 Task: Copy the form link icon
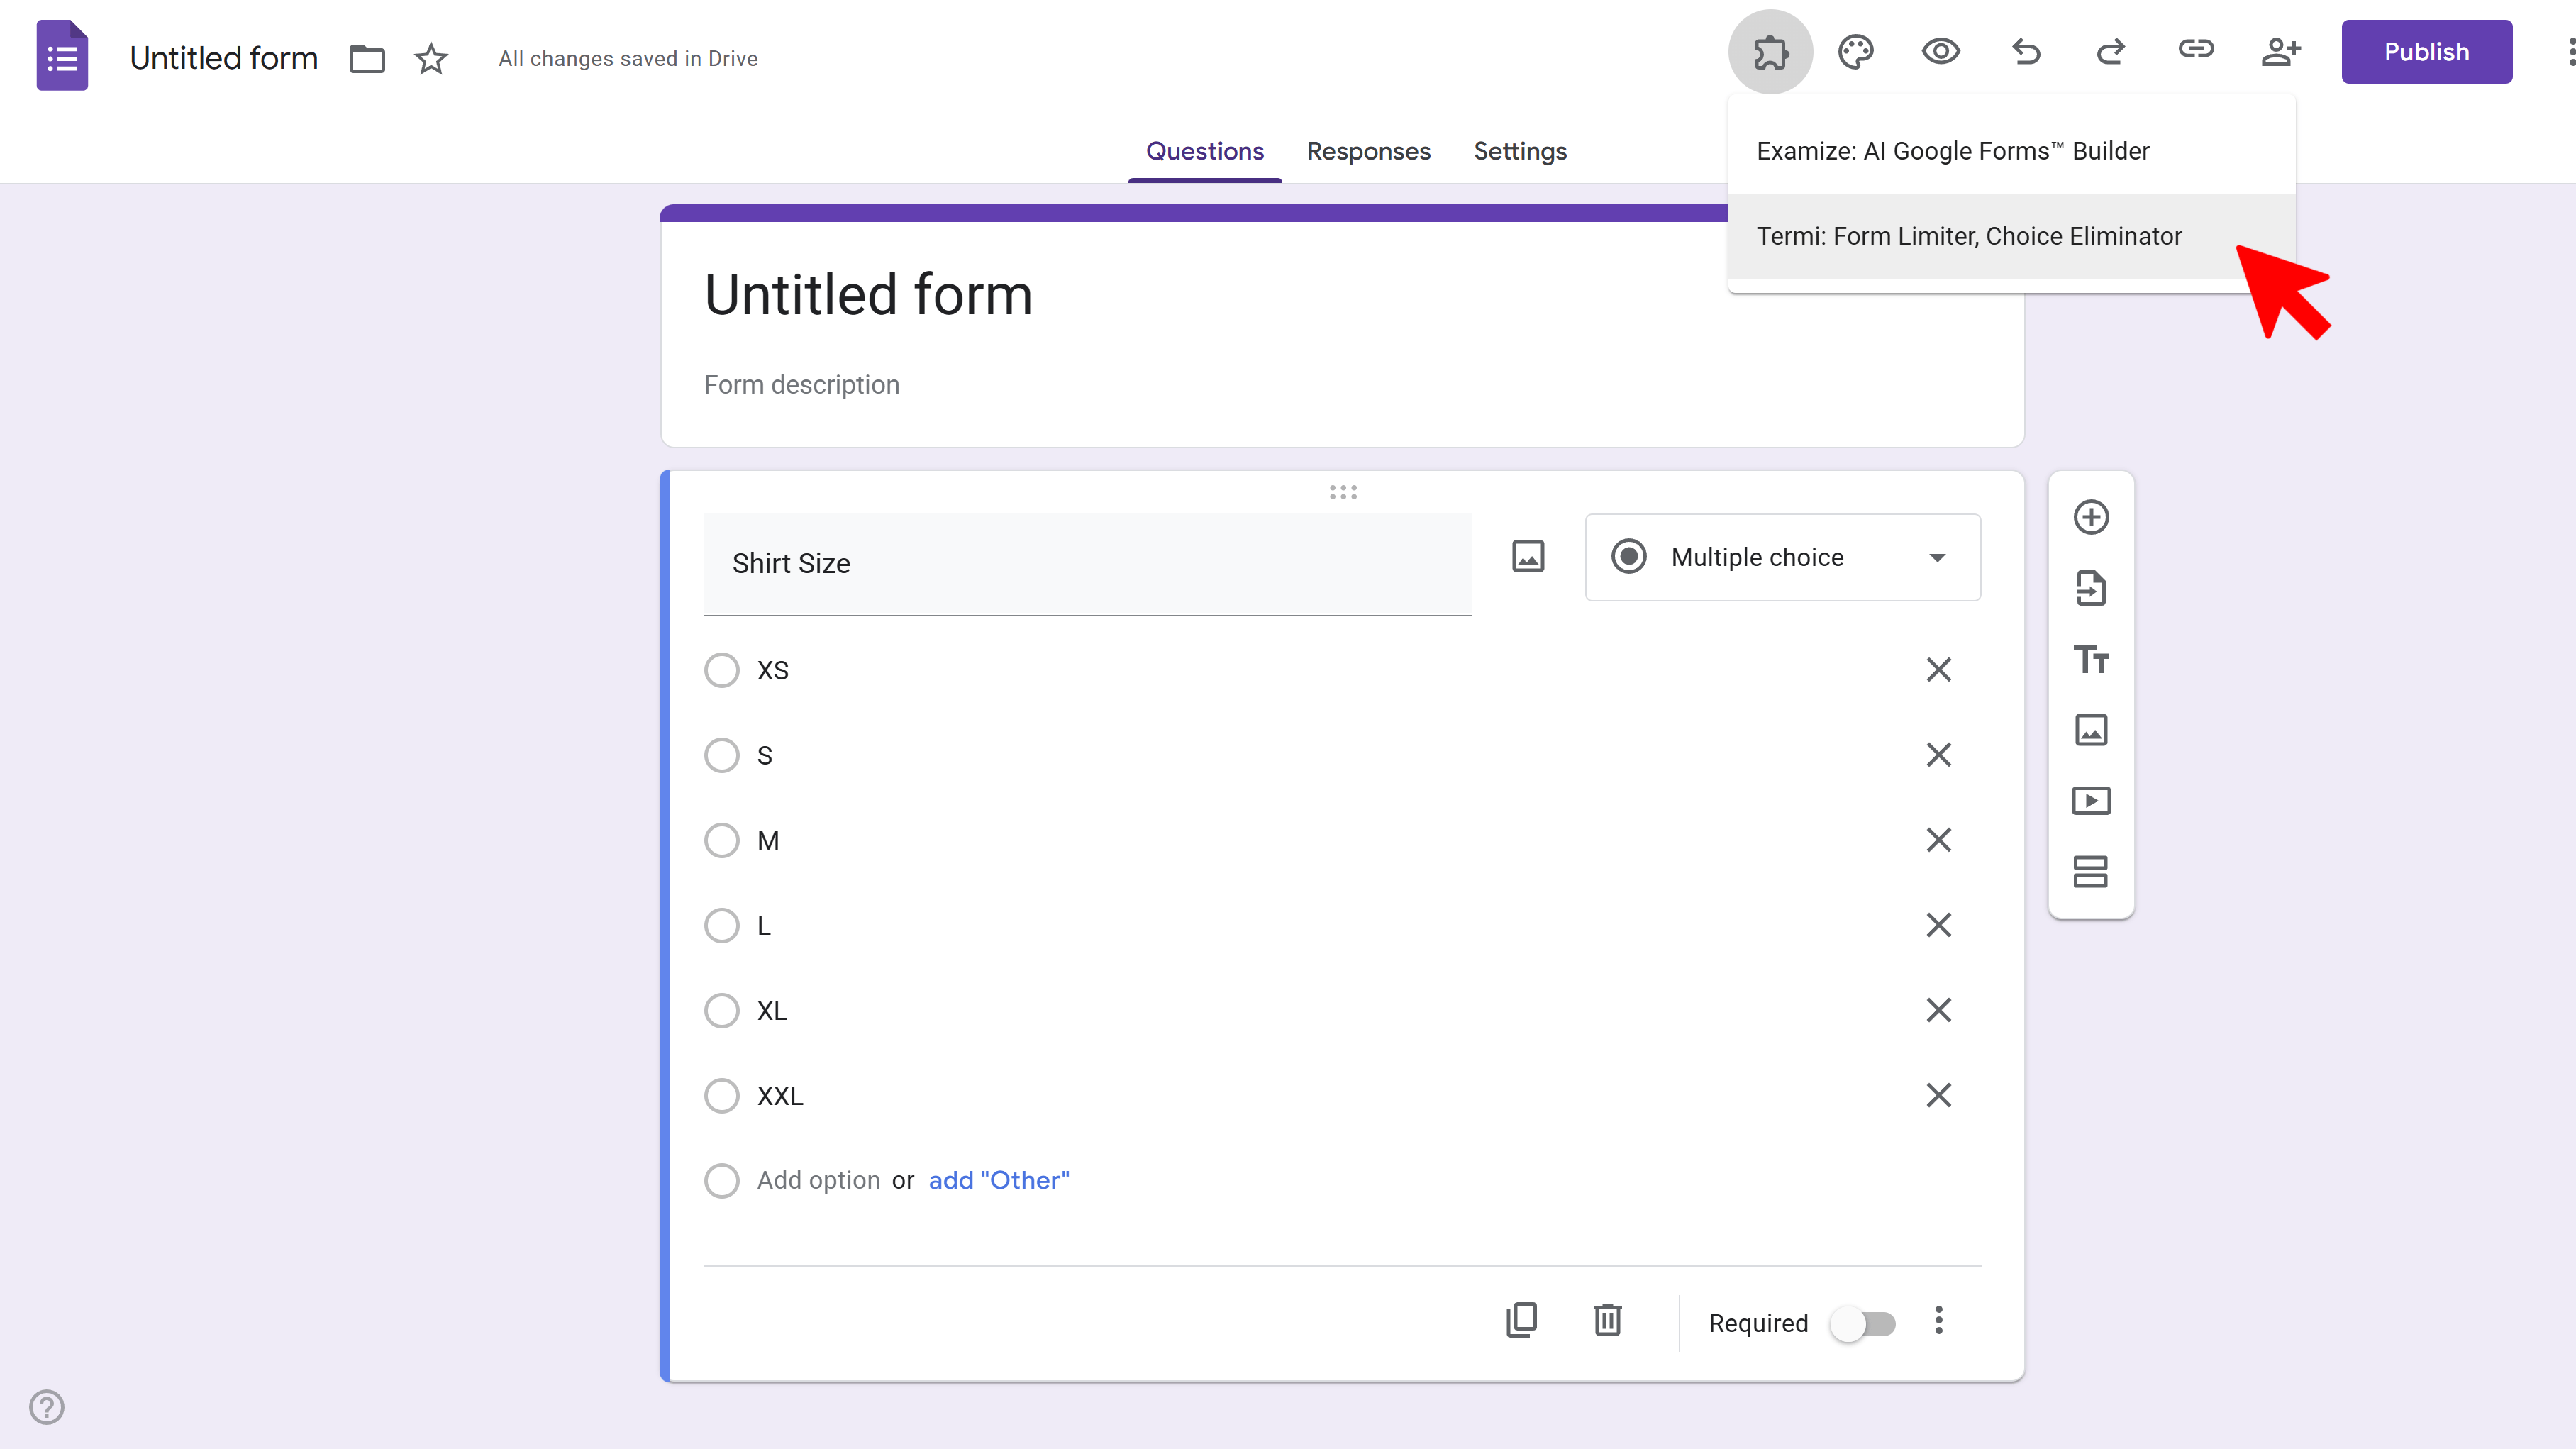pyautogui.click(x=2196, y=51)
